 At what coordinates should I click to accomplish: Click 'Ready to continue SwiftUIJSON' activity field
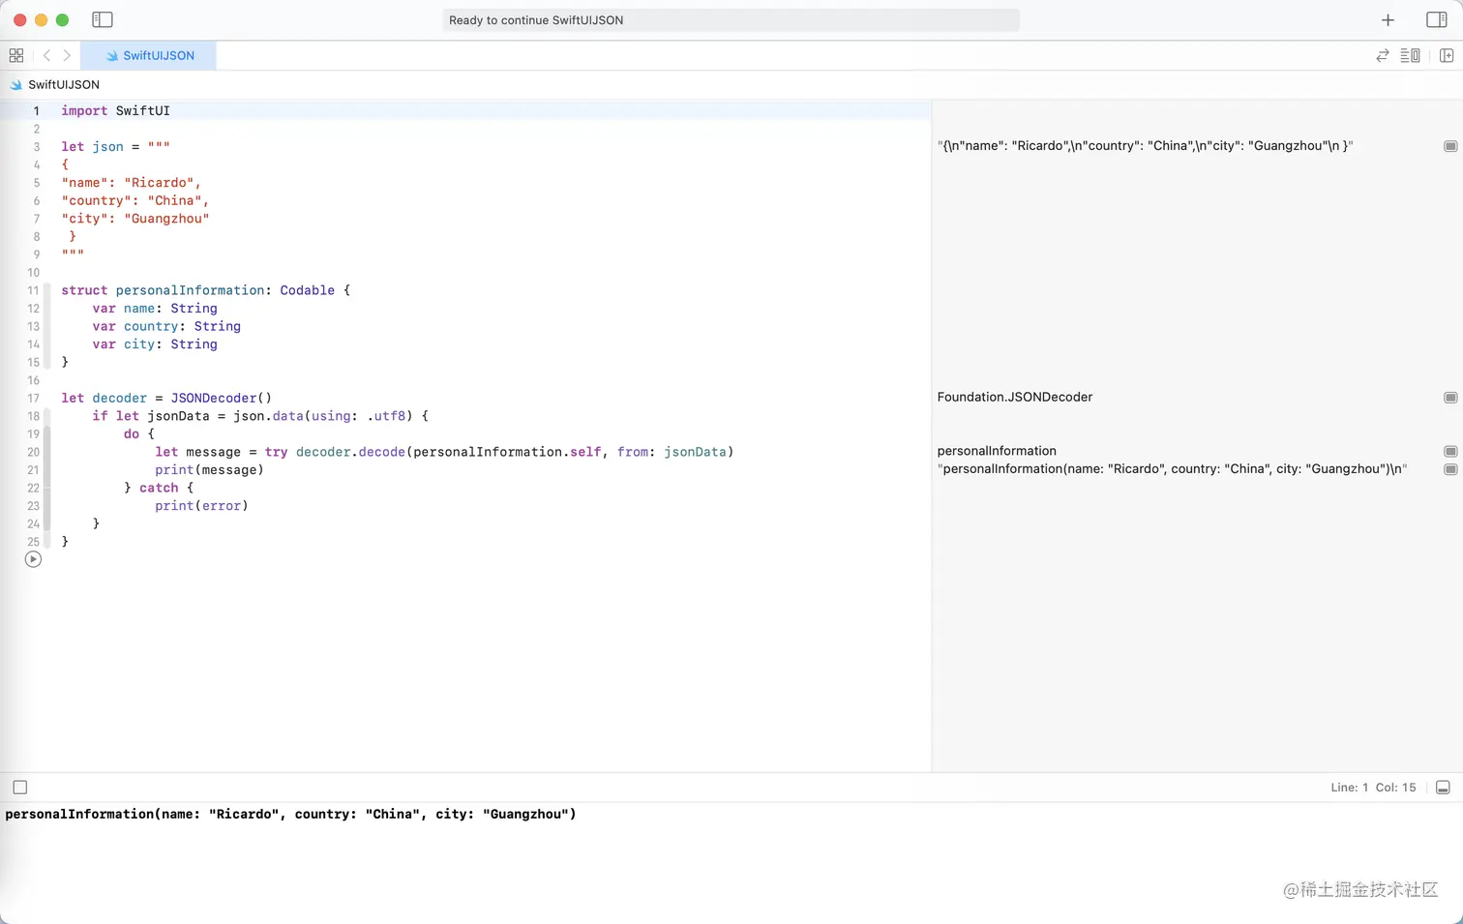click(731, 19)
